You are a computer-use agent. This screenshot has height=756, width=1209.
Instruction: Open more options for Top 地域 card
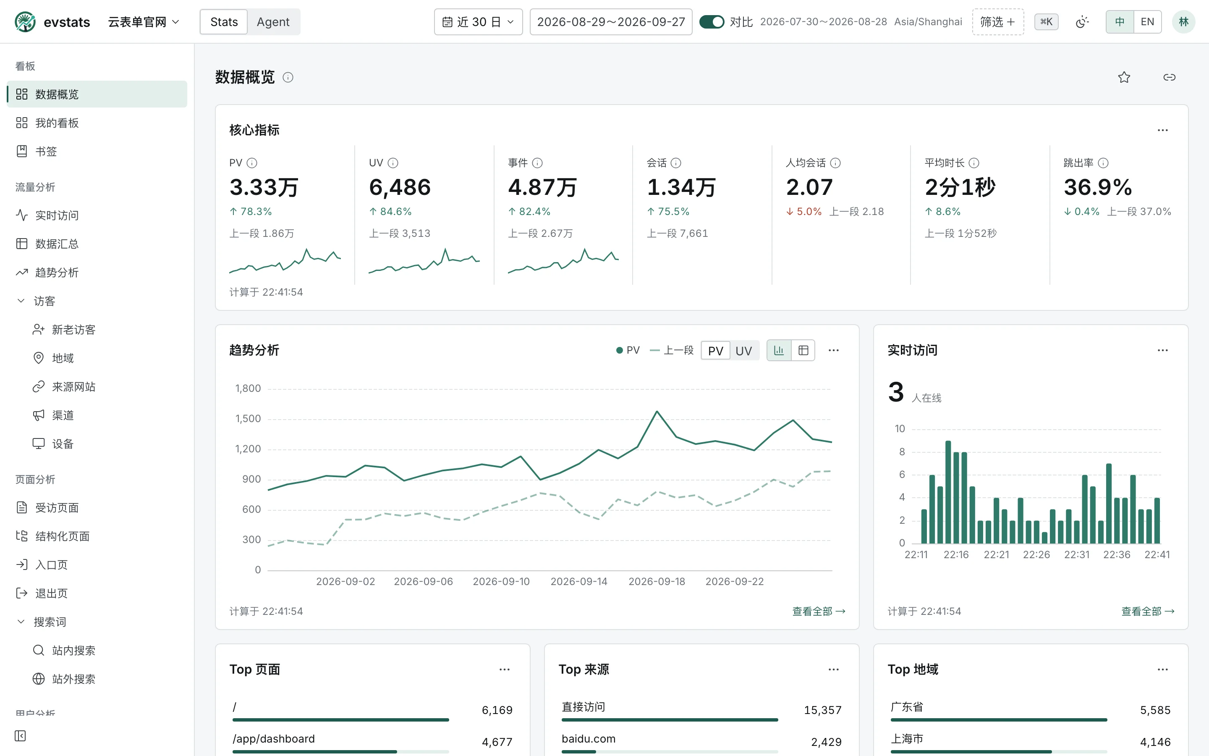tap(1162, 669)
